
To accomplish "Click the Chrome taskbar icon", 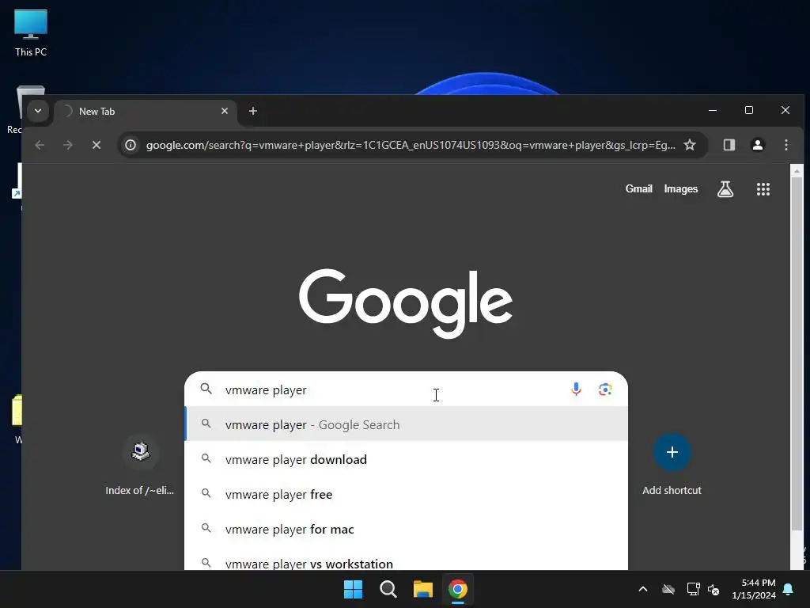I will tap(458, 589).
